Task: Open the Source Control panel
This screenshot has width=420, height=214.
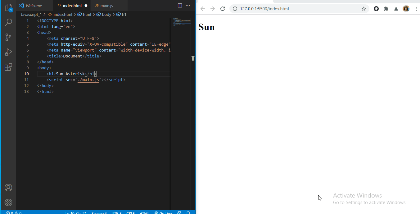Action: [8, 37]
